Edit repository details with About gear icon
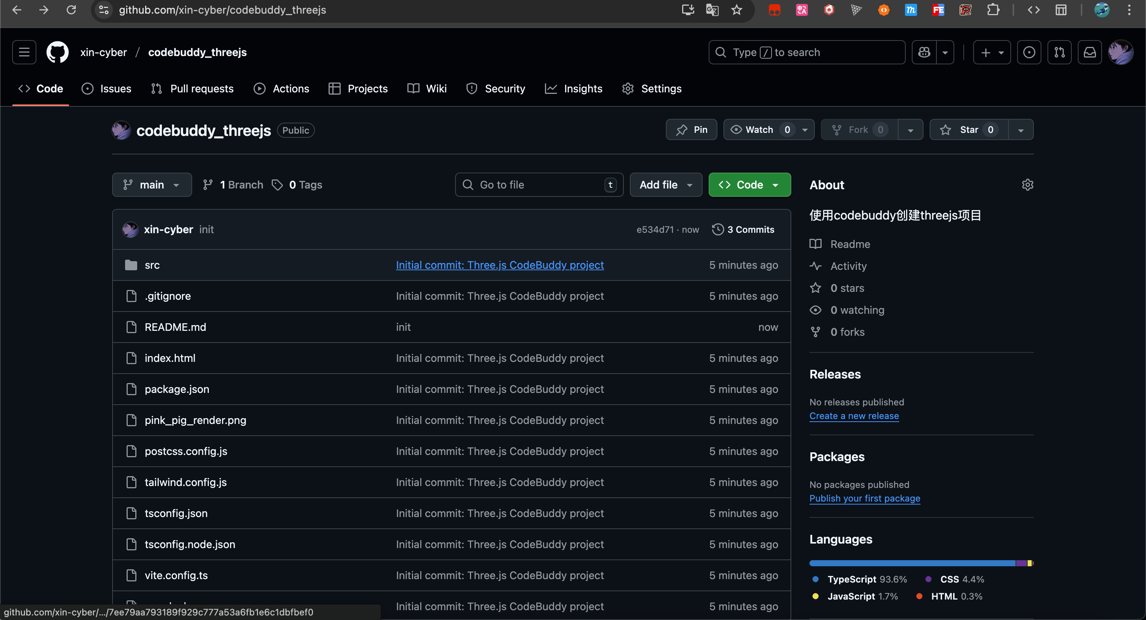 pyautogui.click(x=1027, y=185)
